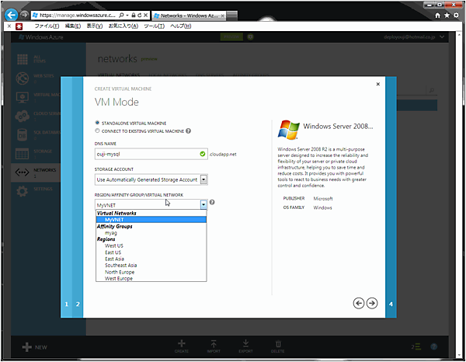This screenshot has height=362, width=466.
Task: Open All Items grid icon in sidebar
Action: tap(23, 59)
